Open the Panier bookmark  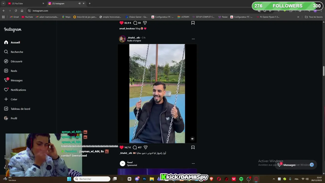(223, 17)
